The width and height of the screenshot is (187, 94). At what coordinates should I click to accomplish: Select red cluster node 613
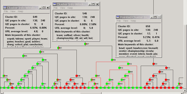tap(166, 68)
